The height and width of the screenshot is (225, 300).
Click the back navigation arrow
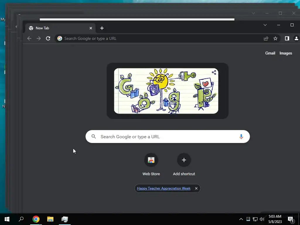tap(29, 38)
